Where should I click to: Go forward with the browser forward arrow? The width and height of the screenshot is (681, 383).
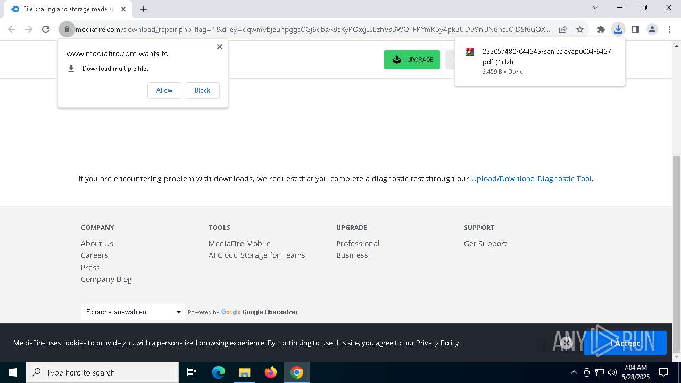29,29
